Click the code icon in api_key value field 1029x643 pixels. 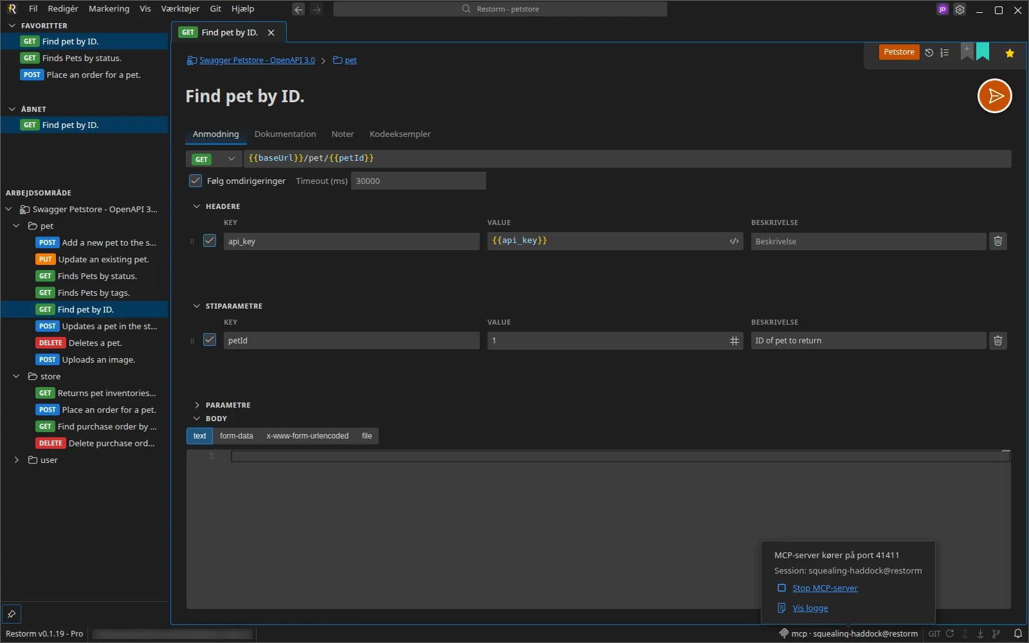(734, 241)
